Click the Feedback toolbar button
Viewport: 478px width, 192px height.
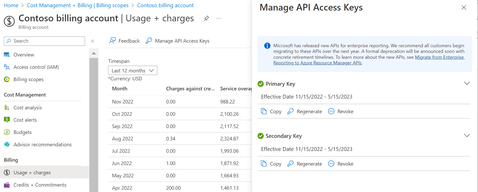[x=124, y=41]
